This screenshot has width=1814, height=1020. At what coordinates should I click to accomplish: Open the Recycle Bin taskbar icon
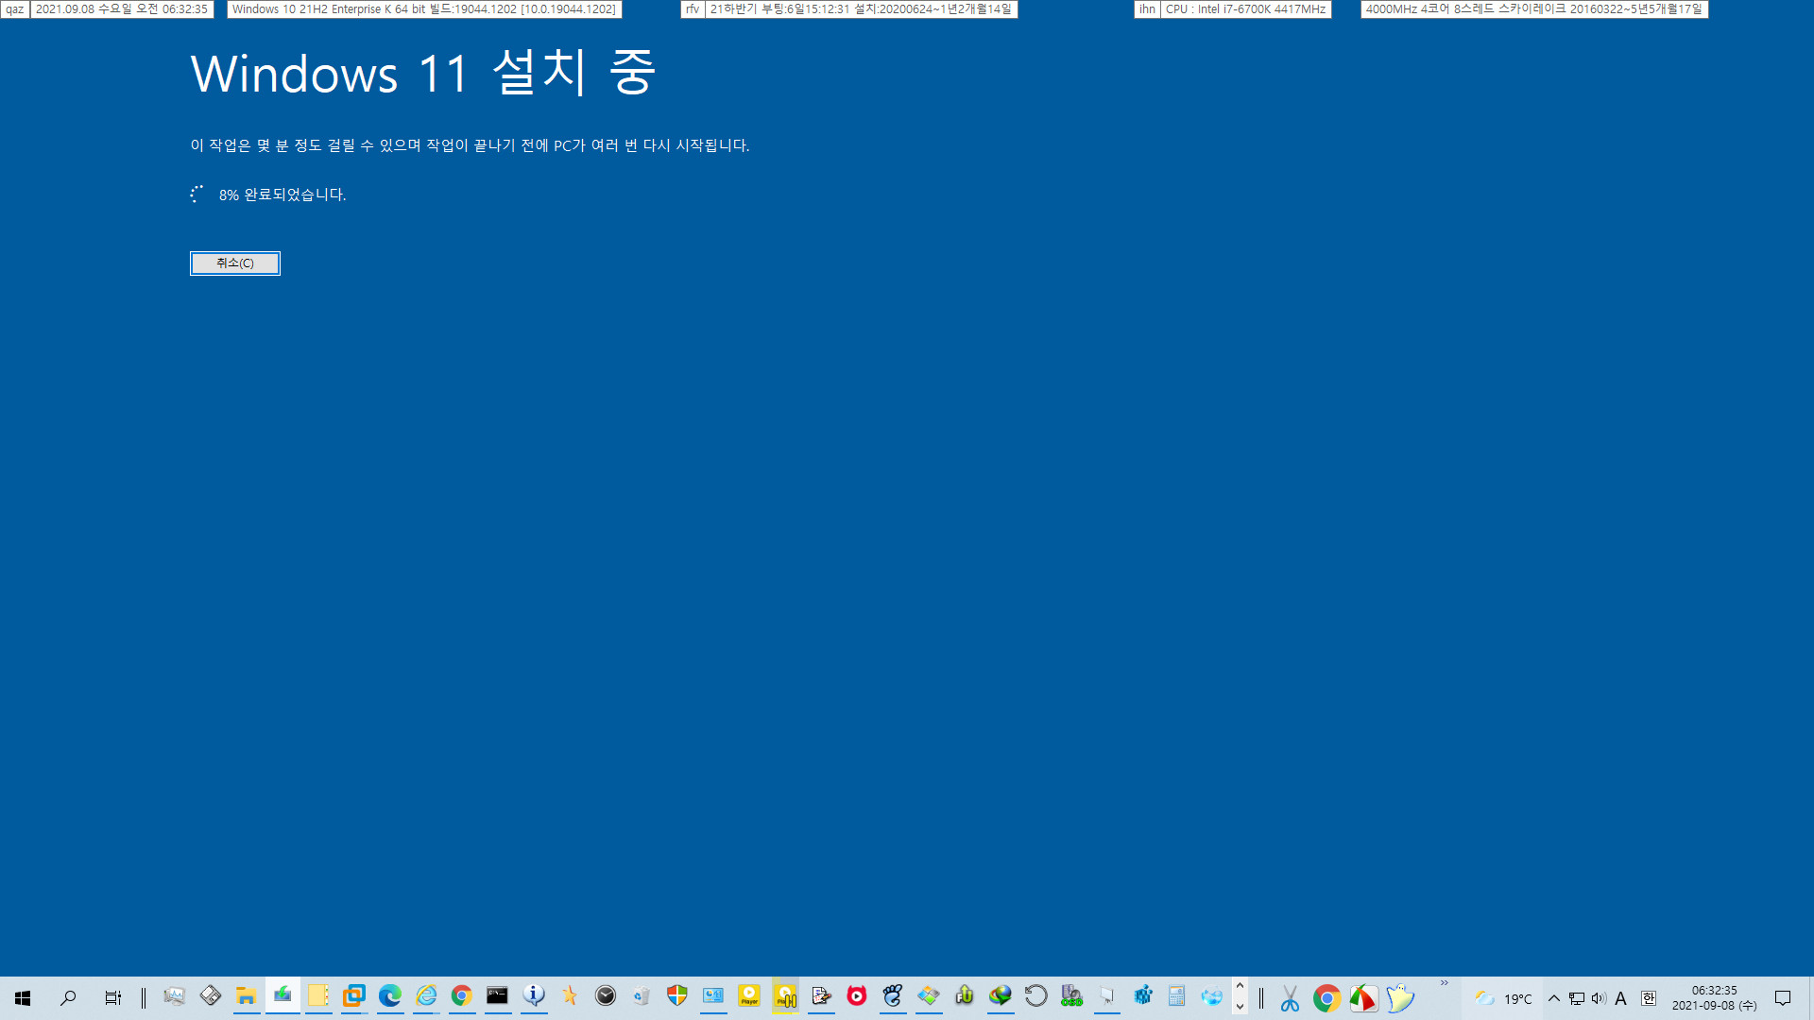point(642,996)
